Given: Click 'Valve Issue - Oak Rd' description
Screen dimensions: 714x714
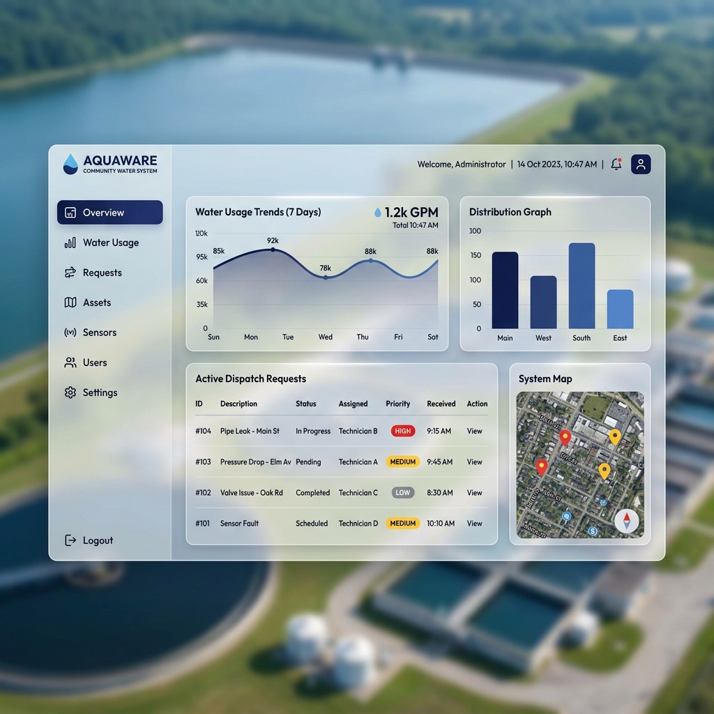Looking at the screenshot, I should 251,493.
